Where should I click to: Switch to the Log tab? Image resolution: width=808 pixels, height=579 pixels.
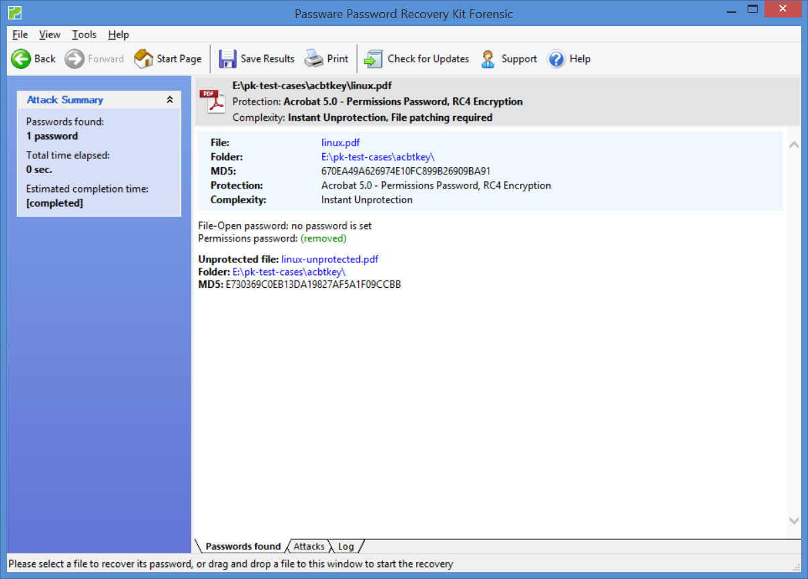[x=346, y=546]
